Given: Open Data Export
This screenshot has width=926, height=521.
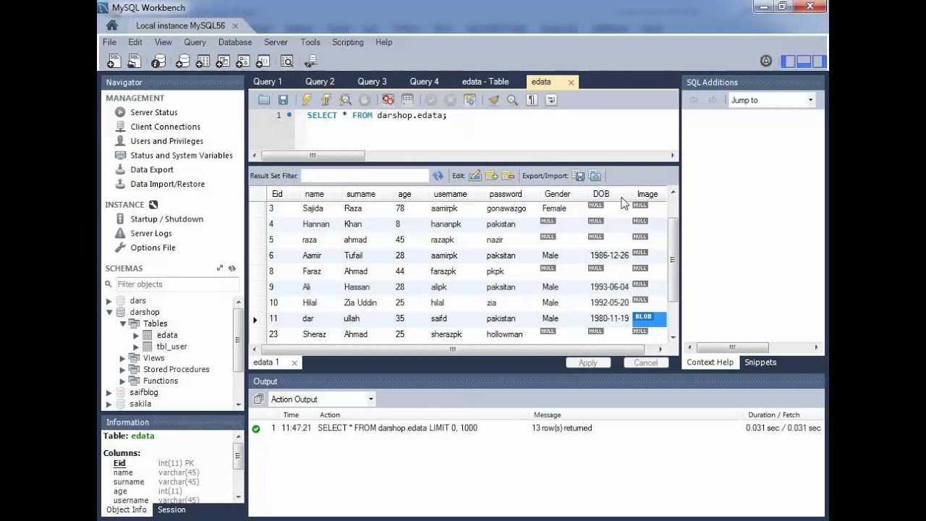Looking at the screenshot, I should pos(152,169).
